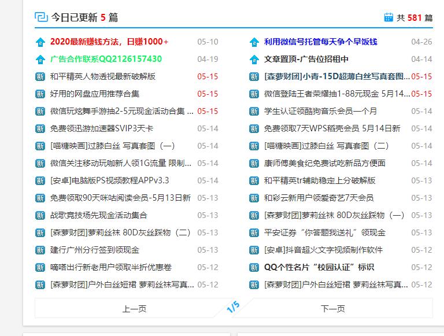Open article [安卓]抖音超火文字视频制作软件
Viewport: 444px width, 336px height.
[x=323, y=250]
